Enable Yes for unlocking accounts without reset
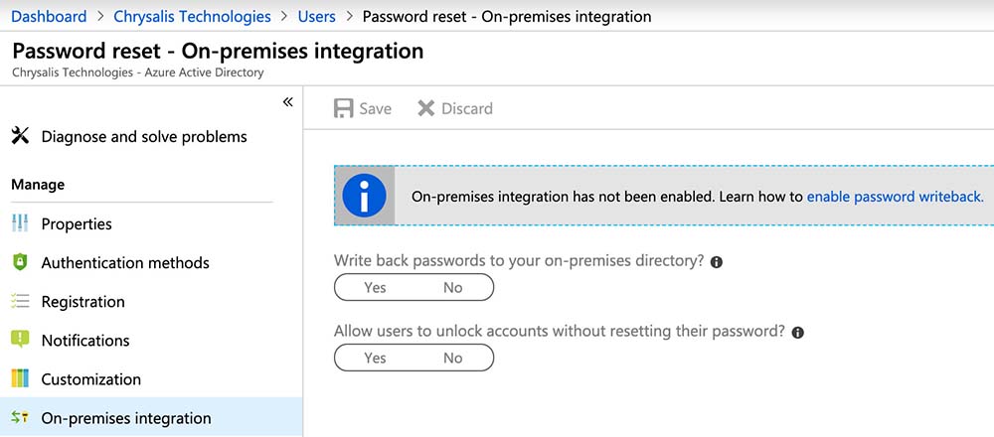 pos(375,358)
